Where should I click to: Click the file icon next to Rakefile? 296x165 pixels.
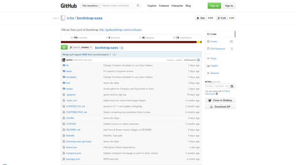tap(64, 135)
